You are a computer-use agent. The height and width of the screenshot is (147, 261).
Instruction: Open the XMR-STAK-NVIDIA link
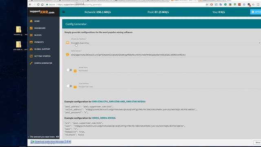pyautogui.click(x=136, y=102)
